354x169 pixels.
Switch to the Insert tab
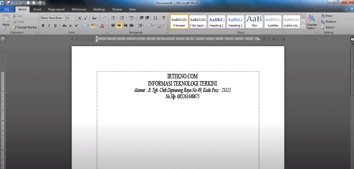coord(37,10)
